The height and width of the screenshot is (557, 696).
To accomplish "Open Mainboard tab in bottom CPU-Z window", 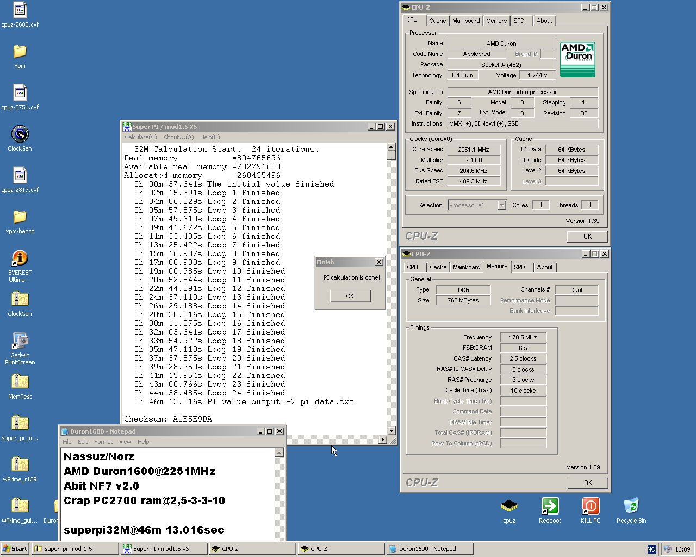I will point(467,267).
